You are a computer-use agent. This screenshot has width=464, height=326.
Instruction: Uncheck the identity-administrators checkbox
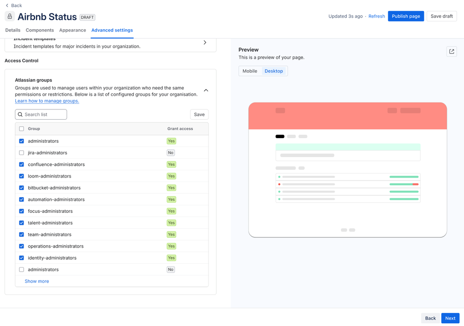[22, 258]
